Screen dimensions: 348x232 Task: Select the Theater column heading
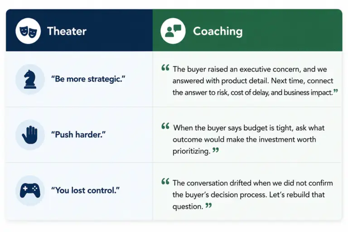pyautogui.click(x=67, y=31)
